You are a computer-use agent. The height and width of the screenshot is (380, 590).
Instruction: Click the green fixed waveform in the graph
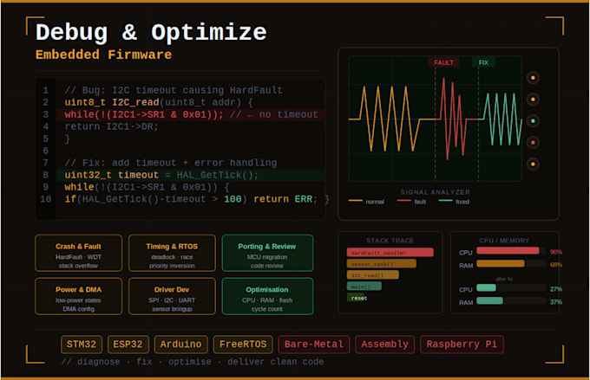501,119
